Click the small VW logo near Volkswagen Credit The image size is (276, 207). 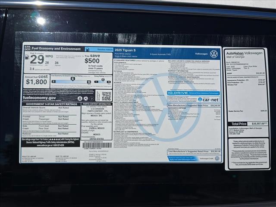(217, 158)
